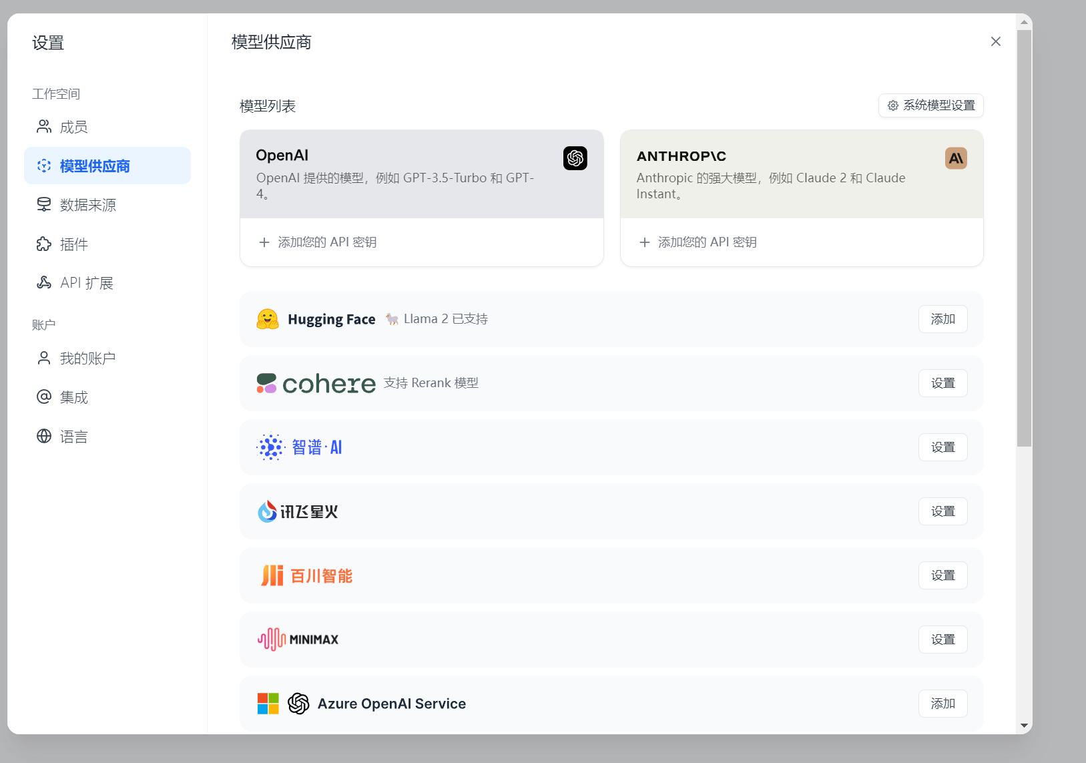Click '支持 Rerank 模型' label
The width and height of the screenshot is (1086, 763).
[x=431, y=383]
